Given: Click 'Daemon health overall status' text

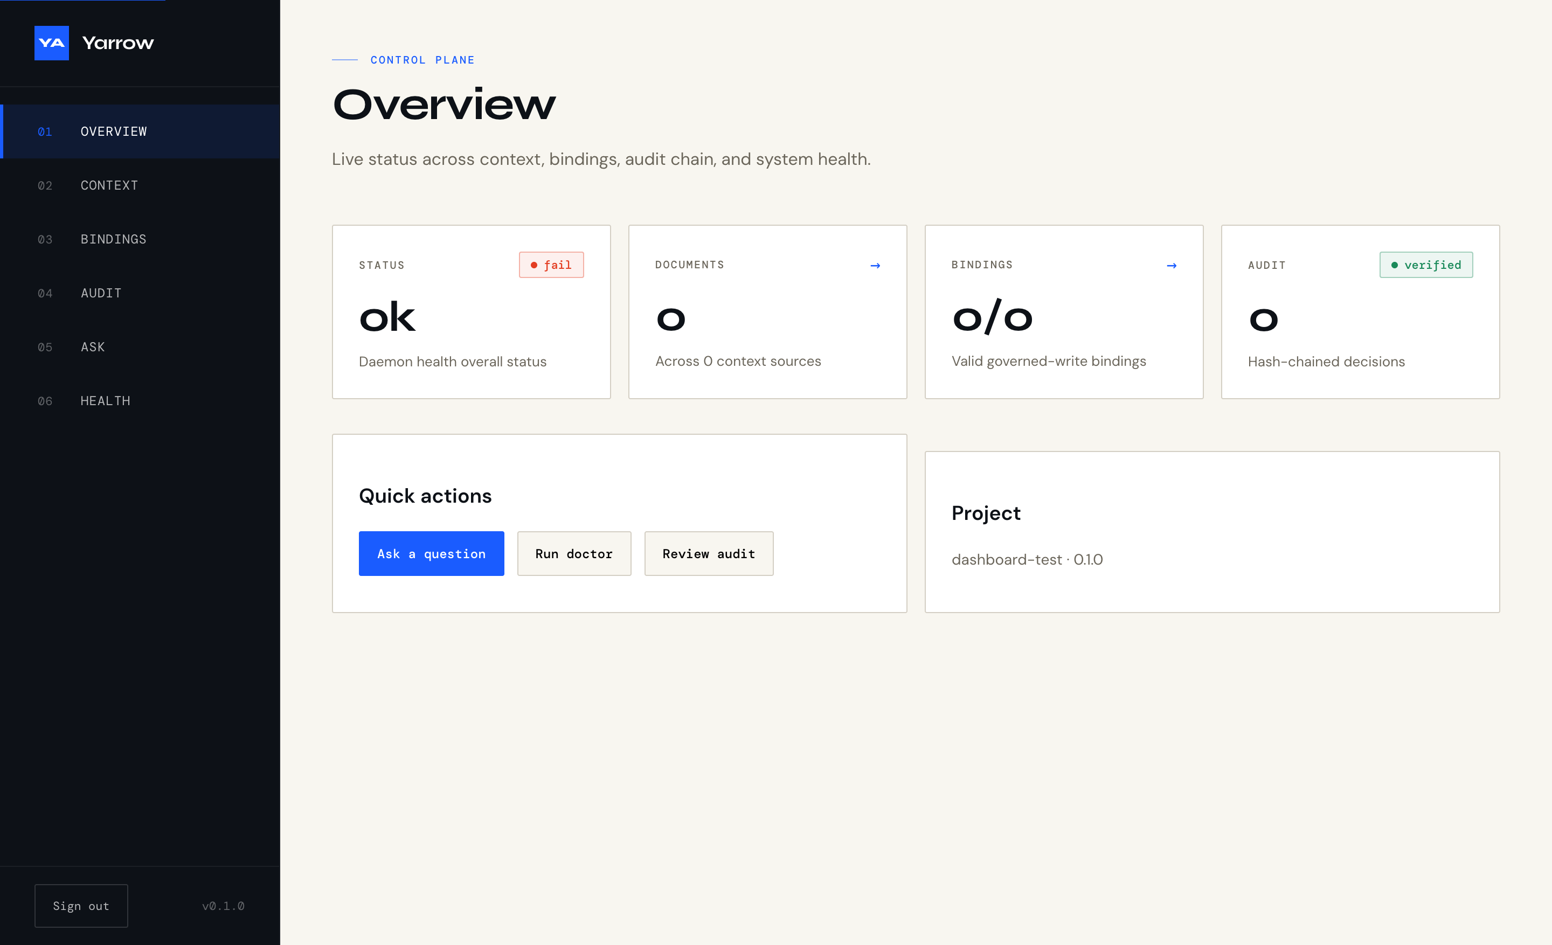Looking at the screenshot, I should pyautogui.click(x=452, y=362).
